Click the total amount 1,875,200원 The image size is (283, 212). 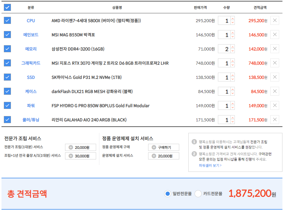[252, 193]
